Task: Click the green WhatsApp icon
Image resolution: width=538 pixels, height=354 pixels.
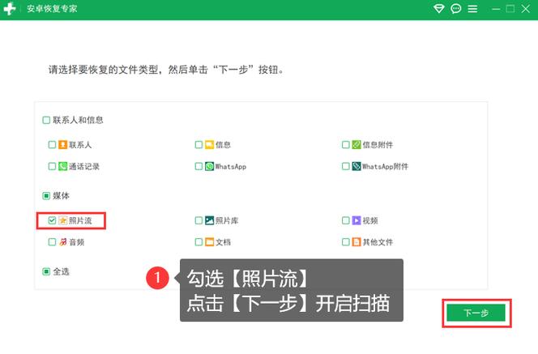Action: 209,166
